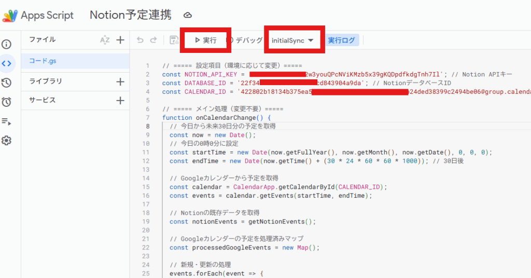Click line number 8 in the gutter
531x278 pixels.
(148, 127)
